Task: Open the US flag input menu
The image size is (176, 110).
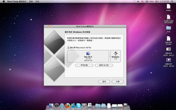Action: click(x=143, y=1)
